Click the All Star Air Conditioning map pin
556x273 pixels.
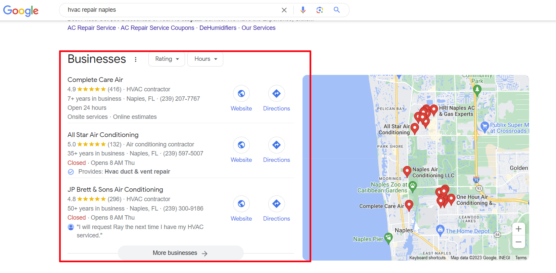click(415, 129)
